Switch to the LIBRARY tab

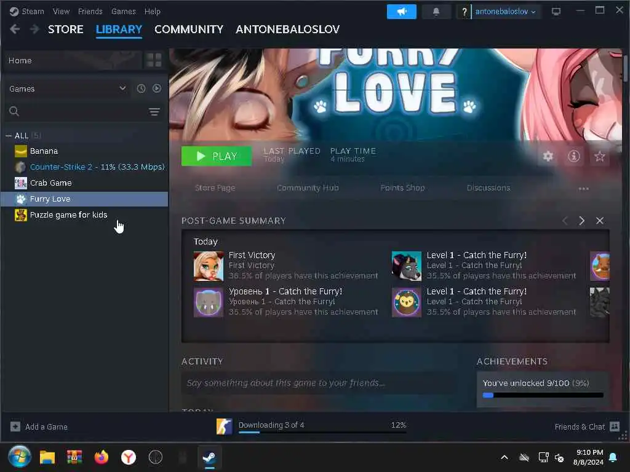tap(119, 29)
